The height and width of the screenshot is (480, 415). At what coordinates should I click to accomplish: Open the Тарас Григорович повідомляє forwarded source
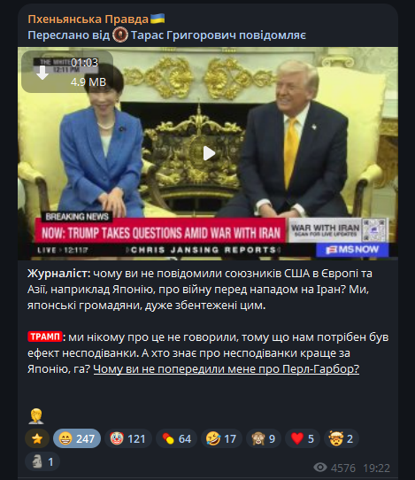pyautogui.click(x=219, y=35)
